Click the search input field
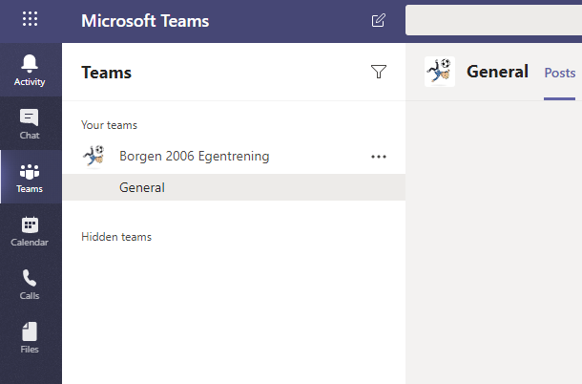This screenshot has width=582, height=384. 493,20
